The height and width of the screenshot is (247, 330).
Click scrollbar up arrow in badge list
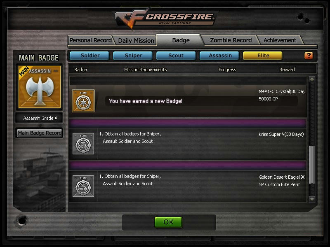coord(312,79)
